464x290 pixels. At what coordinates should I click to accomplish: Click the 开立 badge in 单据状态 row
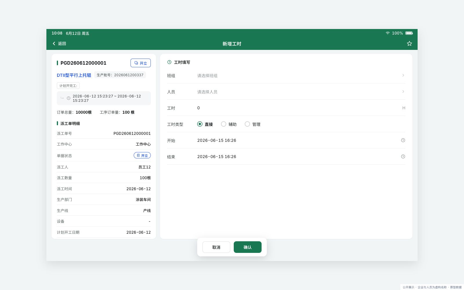(142, 155)
